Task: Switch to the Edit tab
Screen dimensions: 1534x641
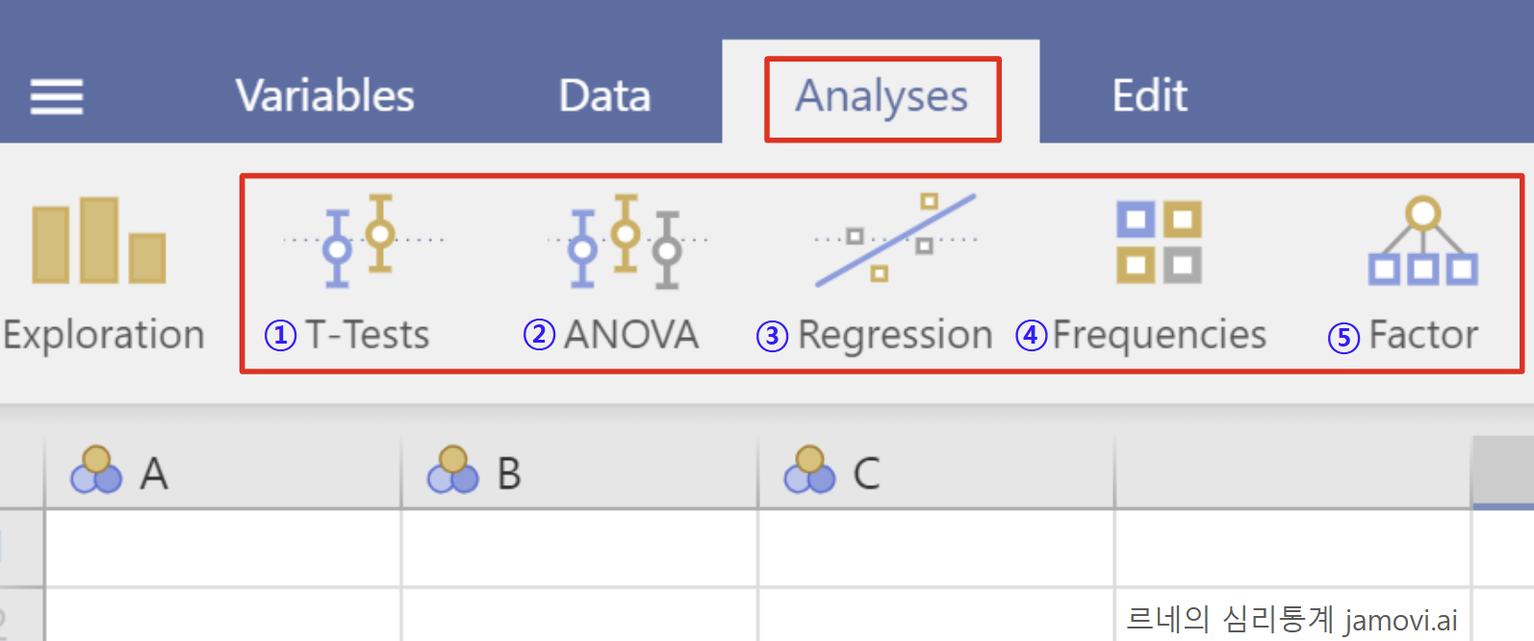Action: coord(1150,96)
